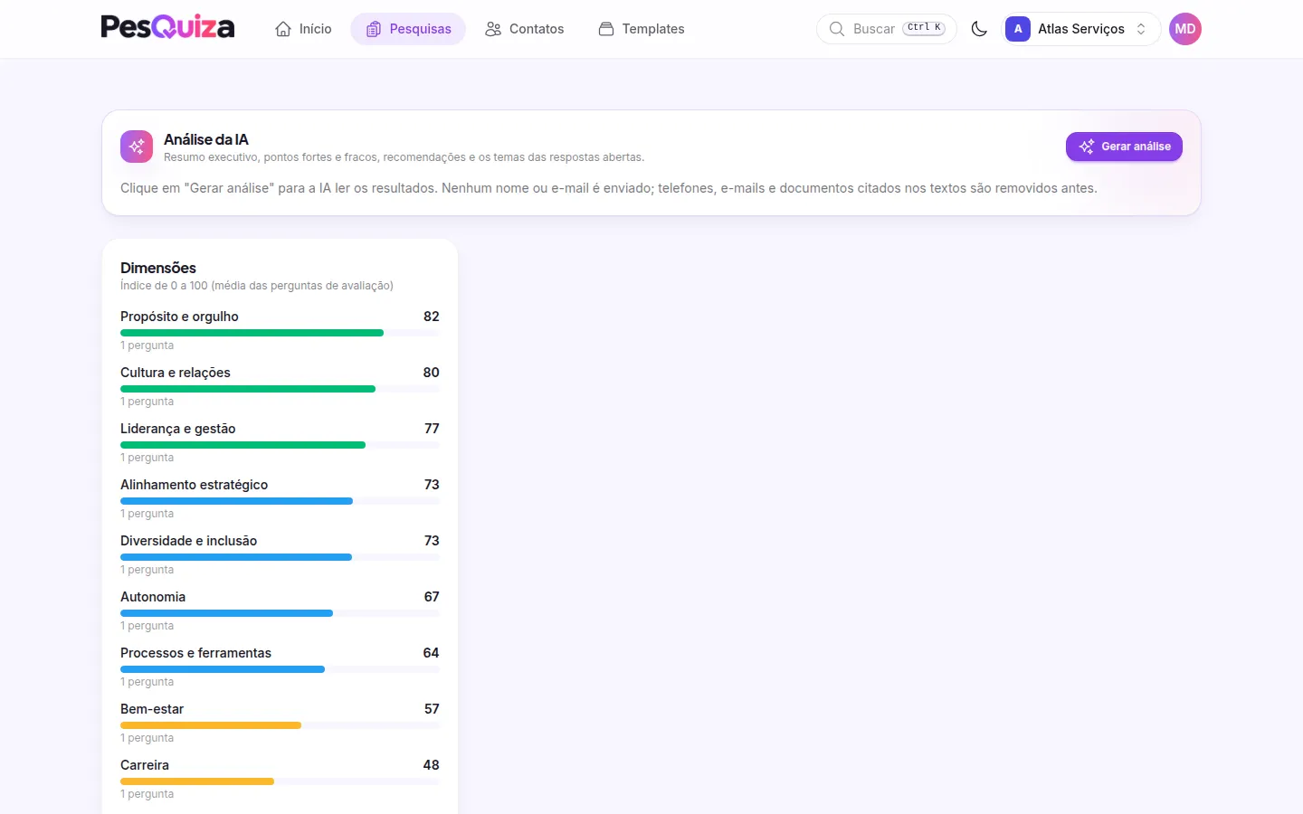Click the "Diversidade e inclusão" label
This screenshot has height=814, width=1303.
[x=189, y=541]
